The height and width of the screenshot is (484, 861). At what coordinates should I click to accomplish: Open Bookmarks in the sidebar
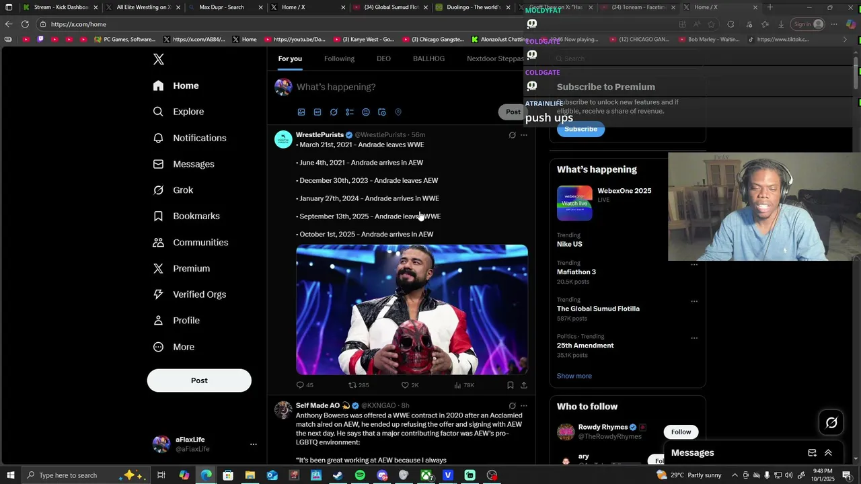[186, 216]
